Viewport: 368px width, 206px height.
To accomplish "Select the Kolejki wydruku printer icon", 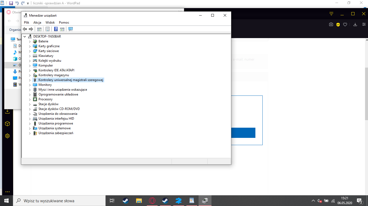I will pyautogui.click(x=35, y=61).
